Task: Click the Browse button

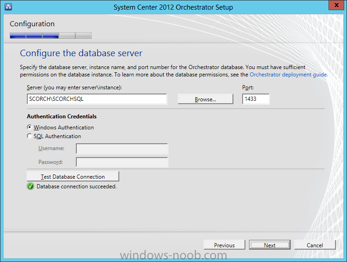Action: (x=205, y=99)
